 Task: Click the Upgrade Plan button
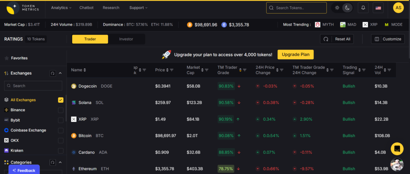pyautogui.click(x=295, y=55)
